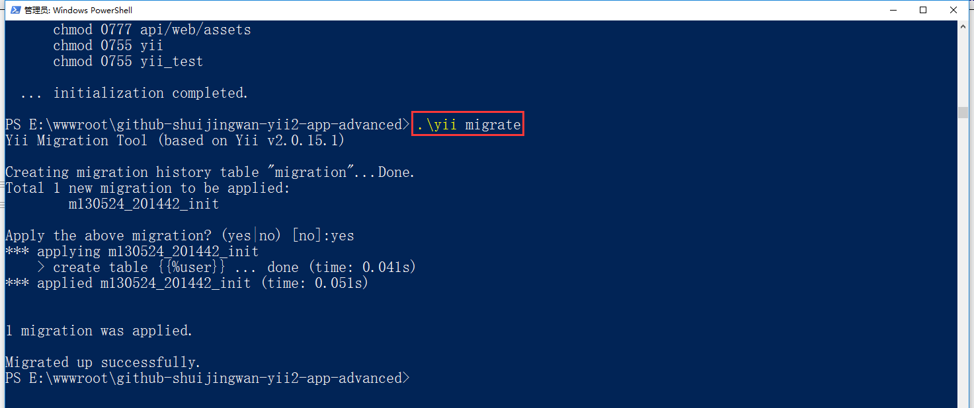Viewport: 974px width, 408px height.
Task: Click the "1 migration was applied." message
Action: click(99, 331)
